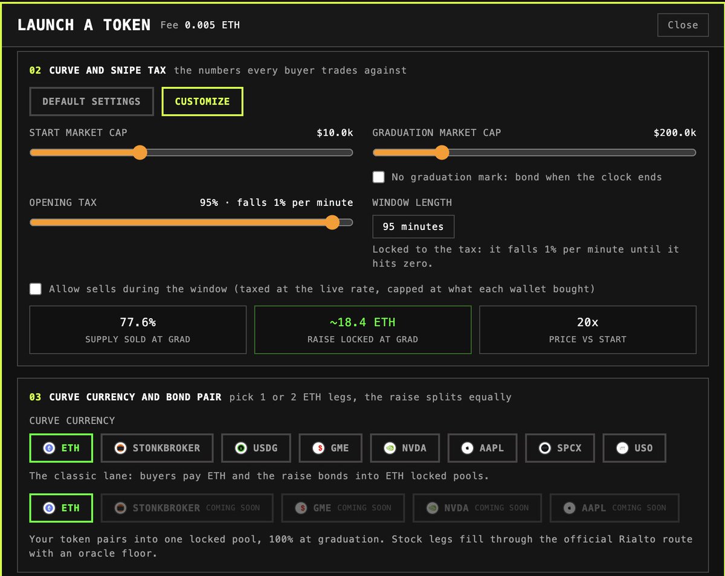Screen dimensions: 725x576
Task: Click the disabled GME Coming Soon leg
Action: coord(343,508)
